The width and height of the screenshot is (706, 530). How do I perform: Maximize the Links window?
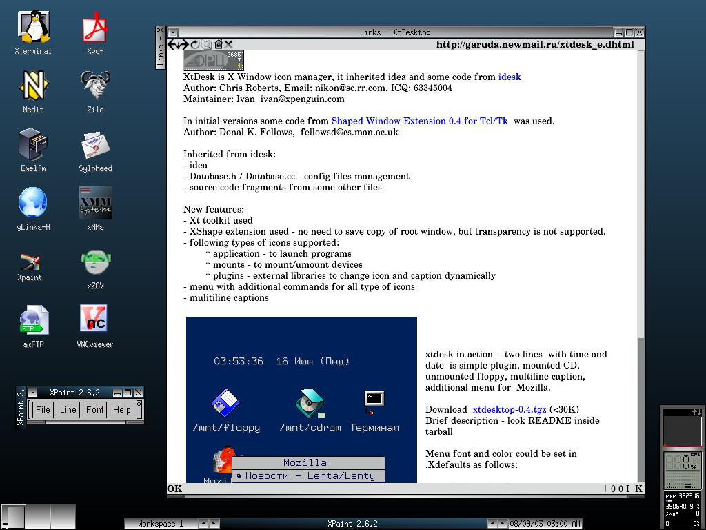point(629,32)
